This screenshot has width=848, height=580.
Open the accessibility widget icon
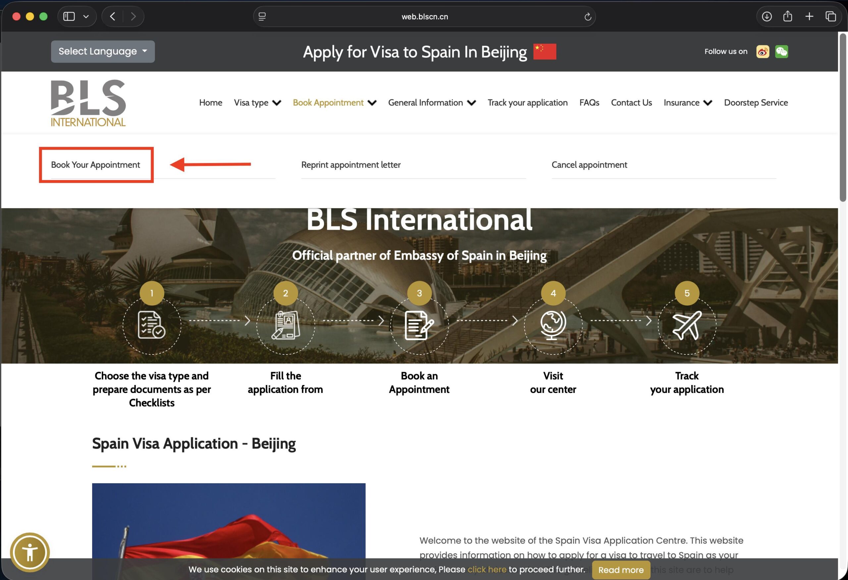(x=30, y=552)
